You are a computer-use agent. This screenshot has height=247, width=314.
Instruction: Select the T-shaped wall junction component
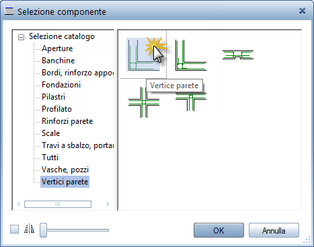[x=191, y=102]
